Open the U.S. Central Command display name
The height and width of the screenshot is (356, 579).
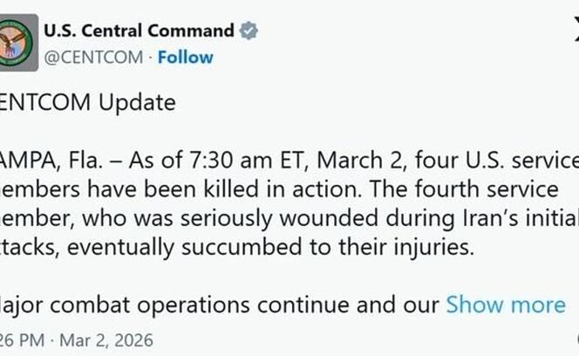(139, 31)
